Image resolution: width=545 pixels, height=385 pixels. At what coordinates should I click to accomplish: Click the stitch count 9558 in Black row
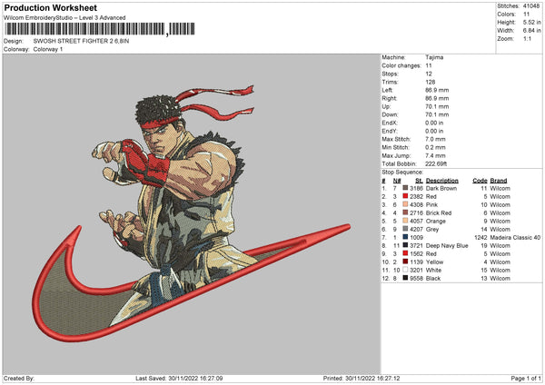[416, 279]
